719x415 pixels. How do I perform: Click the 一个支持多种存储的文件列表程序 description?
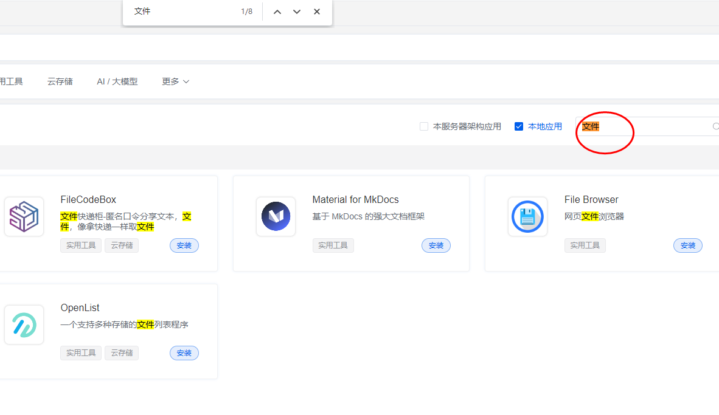tap(125, 324)
